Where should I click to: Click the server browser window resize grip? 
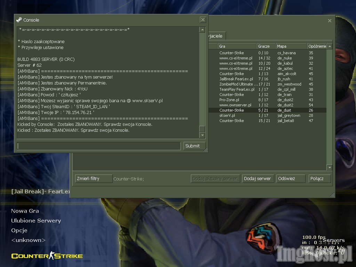click(332, 195)
